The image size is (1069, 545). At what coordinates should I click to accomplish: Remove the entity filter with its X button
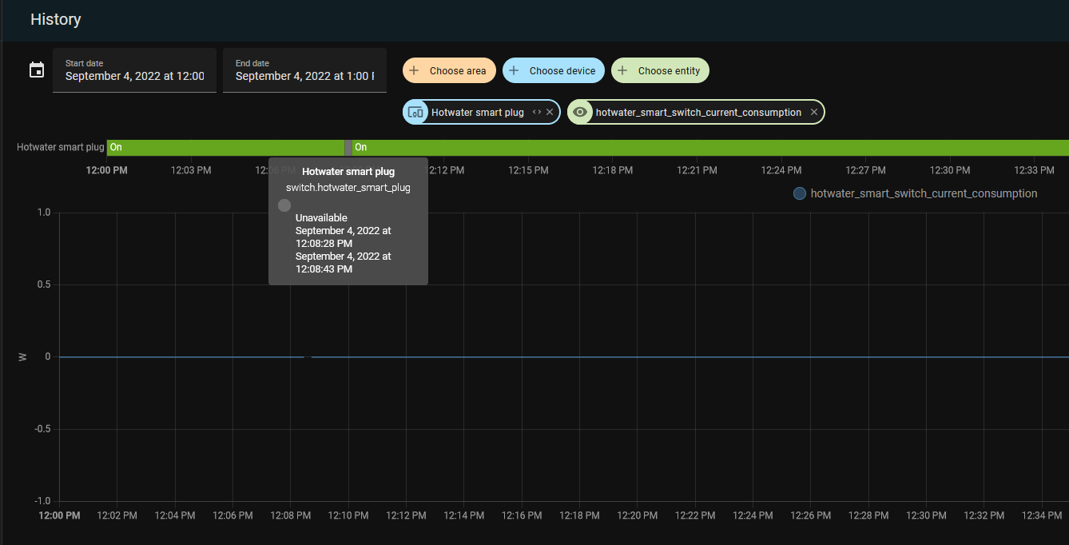tap(813, 112)
